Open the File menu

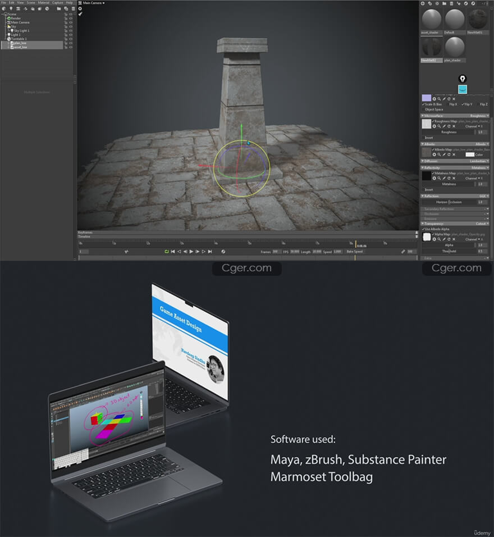[x=4, y=3]
